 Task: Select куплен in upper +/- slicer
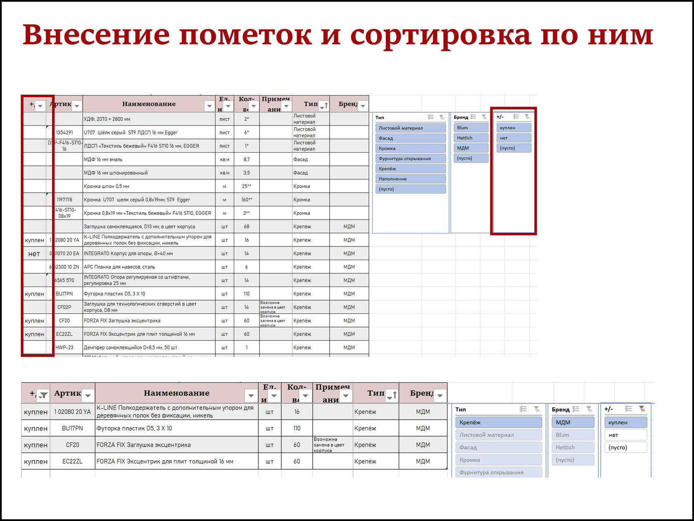[x=514, y=128]
